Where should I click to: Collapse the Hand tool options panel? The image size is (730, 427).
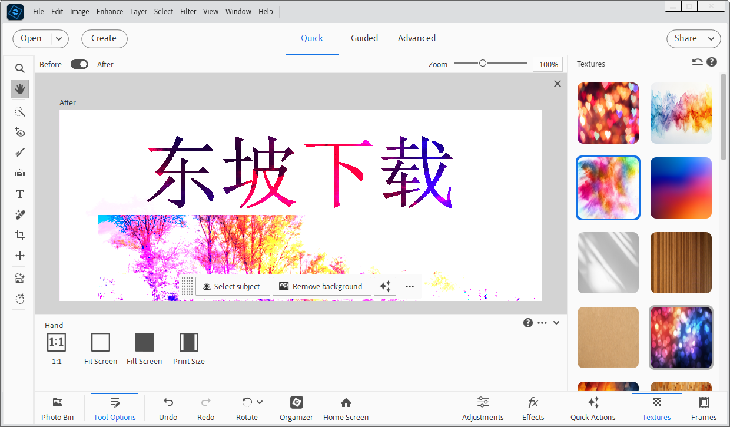point(556,323)
